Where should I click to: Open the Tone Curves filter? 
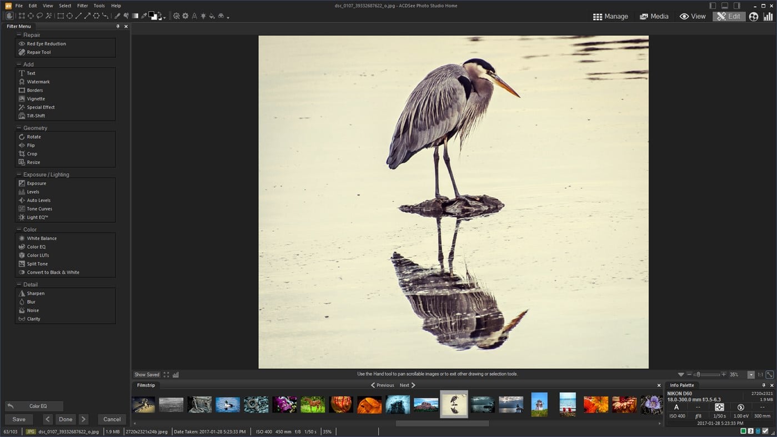pyautogui.click(x=39, y=209)
